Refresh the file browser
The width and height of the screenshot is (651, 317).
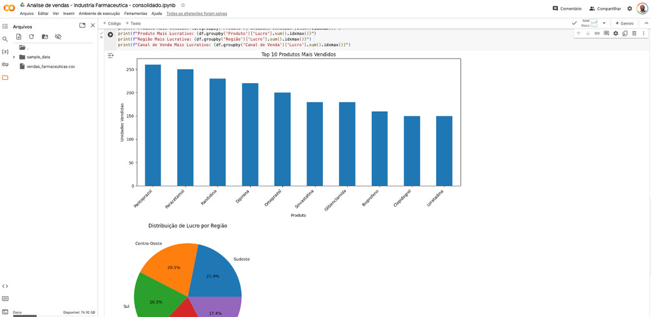click(x=31, y=37)
